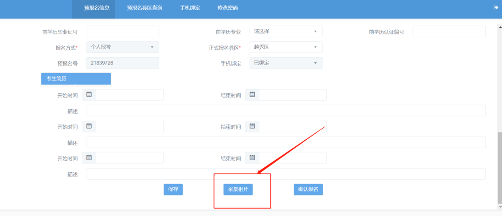Open the 预报名县区查询 tab
Screen dimensions: 502x216
[145, 8]
